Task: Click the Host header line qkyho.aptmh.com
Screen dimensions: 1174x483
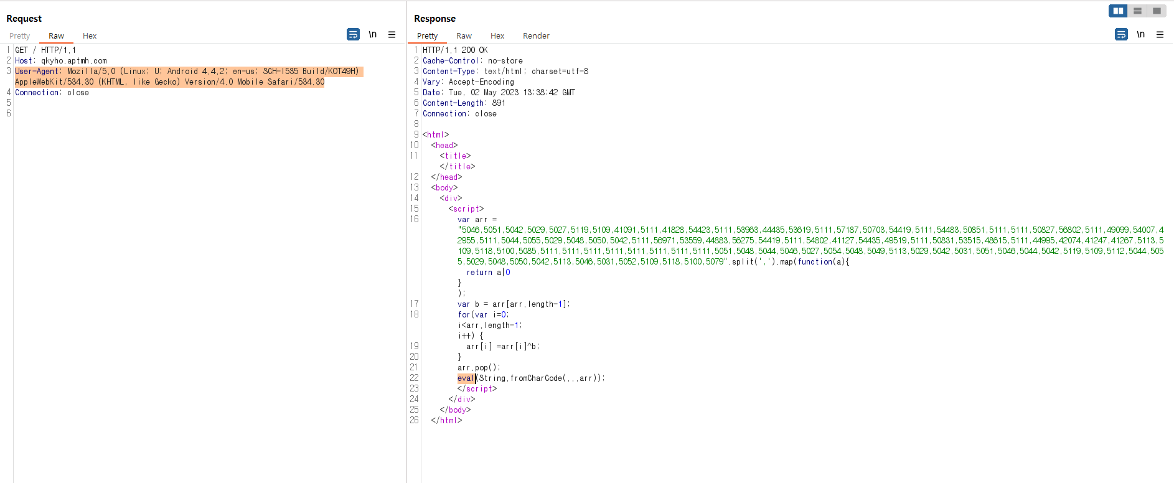Action: click(61, 61)
